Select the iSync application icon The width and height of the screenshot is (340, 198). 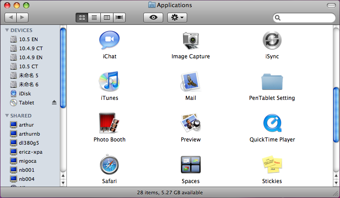tap(272, 40)
